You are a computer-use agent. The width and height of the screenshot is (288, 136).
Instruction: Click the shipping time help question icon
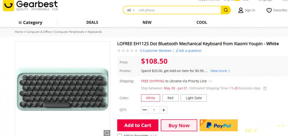click(265, 89)
